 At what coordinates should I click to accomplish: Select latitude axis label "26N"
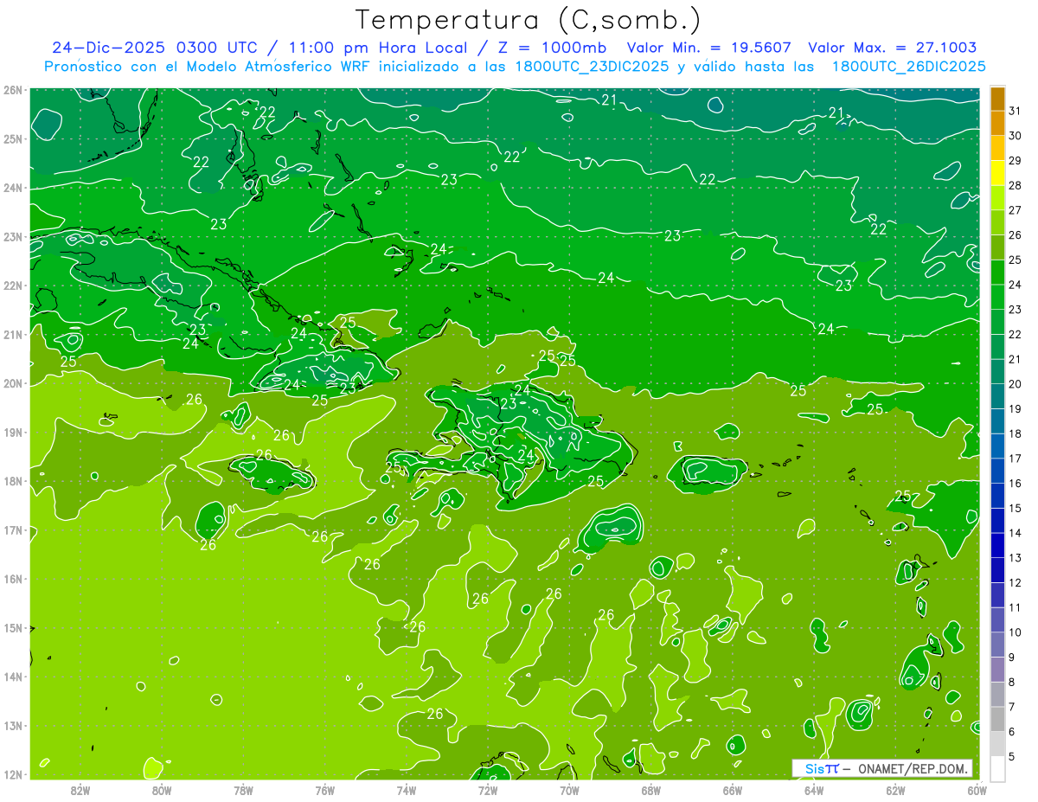pyautogui.click(x=13, y=90)
